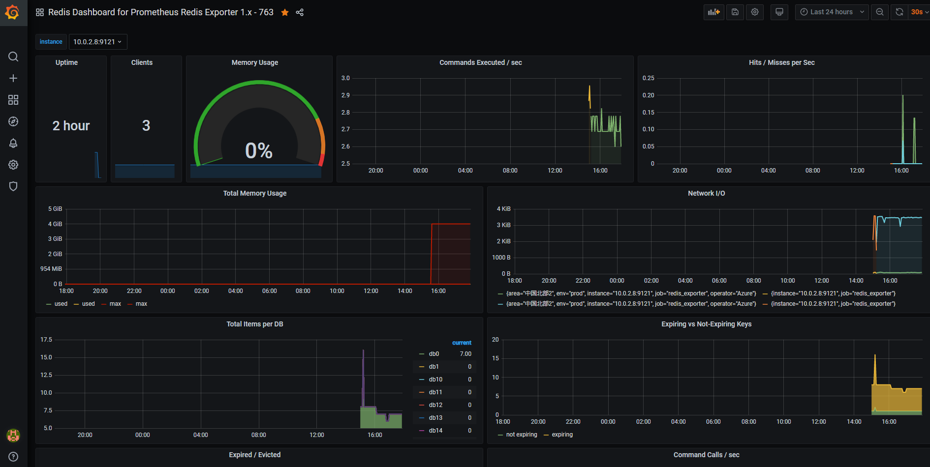Click the second max legend entry
This screenshot has height=467, width=930.
coord(142,304)
